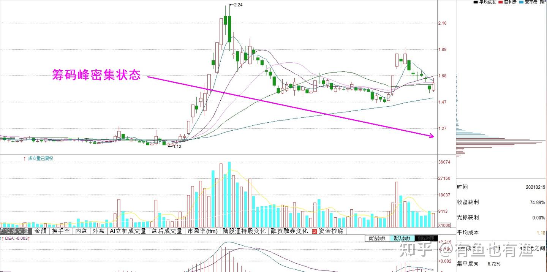Click the 指标说明 button
The image size is (547, 272).
coord(426,239)
